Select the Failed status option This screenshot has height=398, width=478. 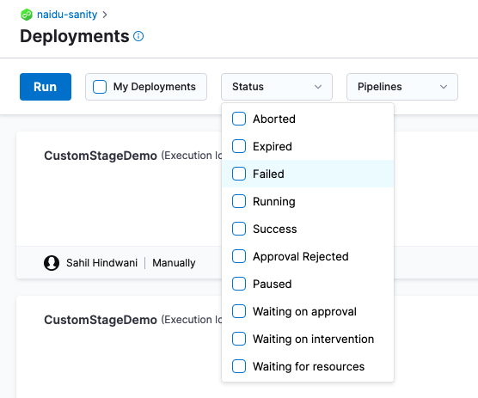308,174
